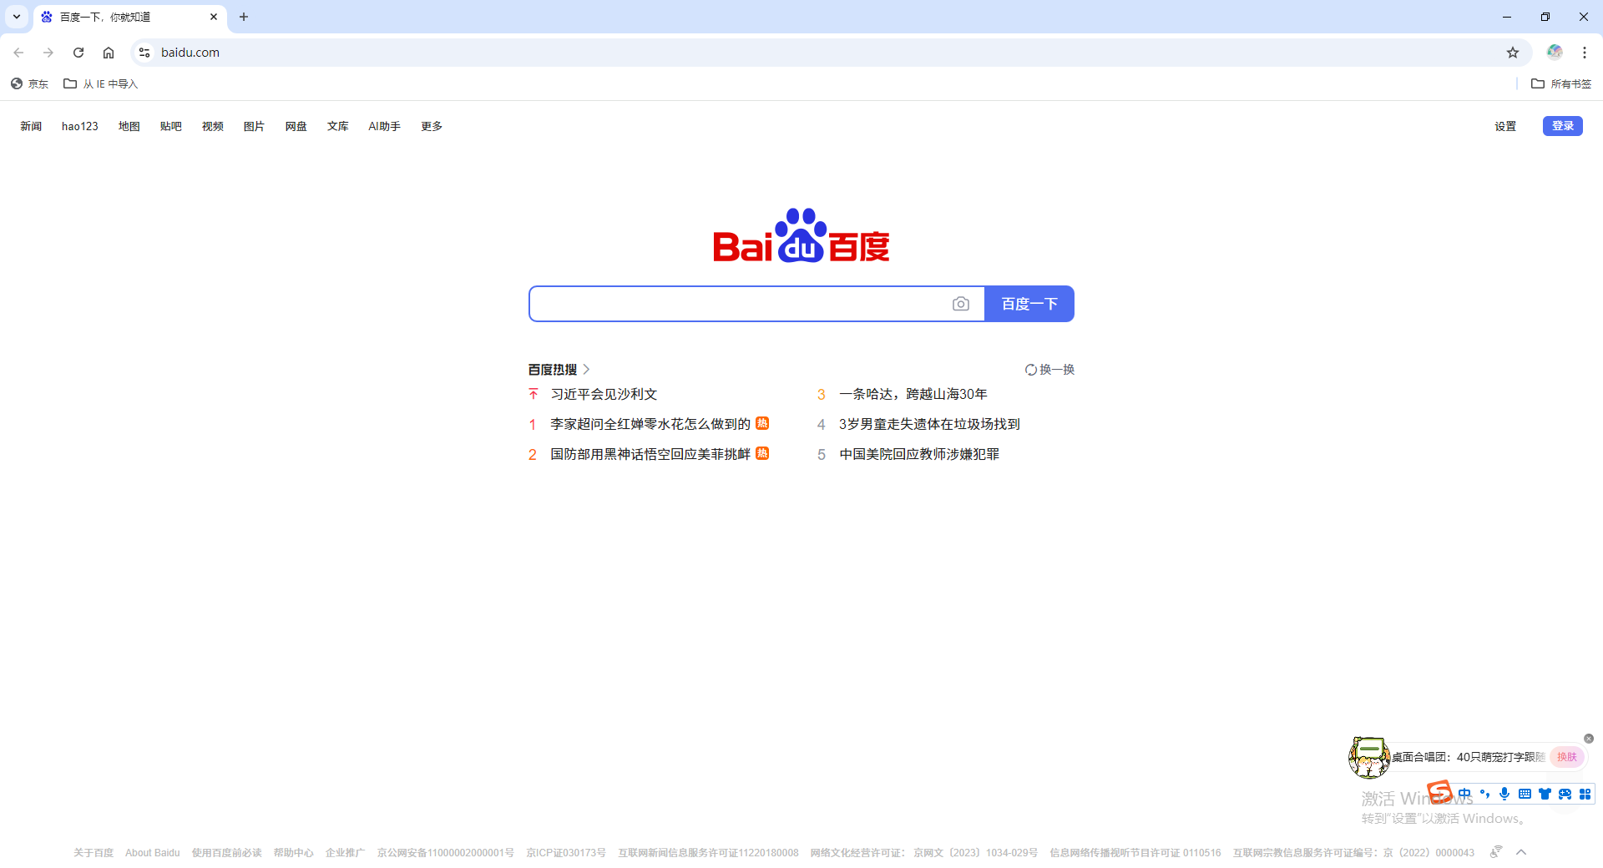The width and height of the screenshot is (1603, 868).
Task: Open the 设置 menu at top right
Action: click(1505, 126)
